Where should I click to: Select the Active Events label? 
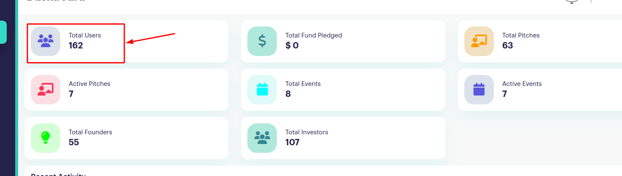point(522,84)
